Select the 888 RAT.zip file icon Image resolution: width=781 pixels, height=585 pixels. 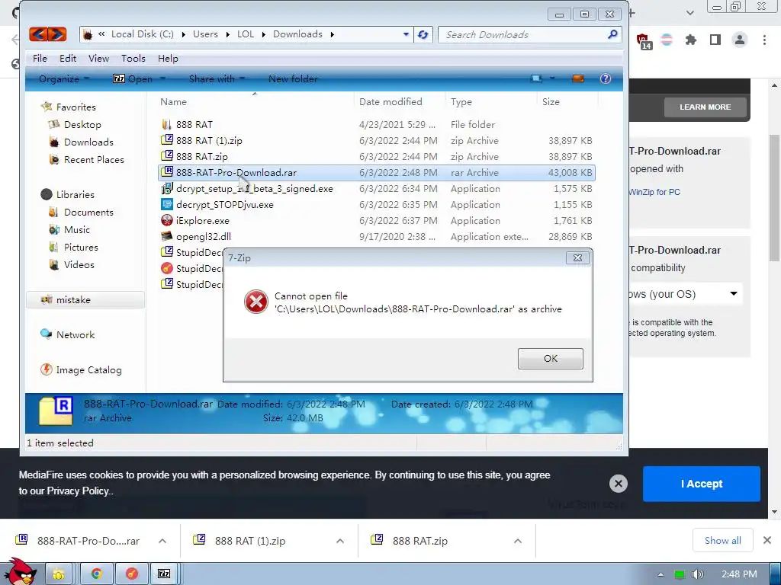coord(166,156)
